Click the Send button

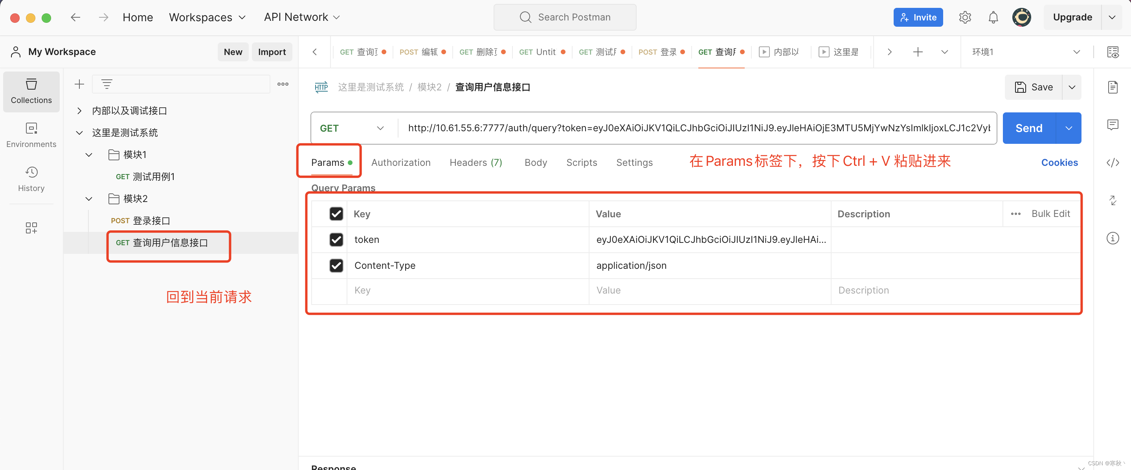(1028, 128)
